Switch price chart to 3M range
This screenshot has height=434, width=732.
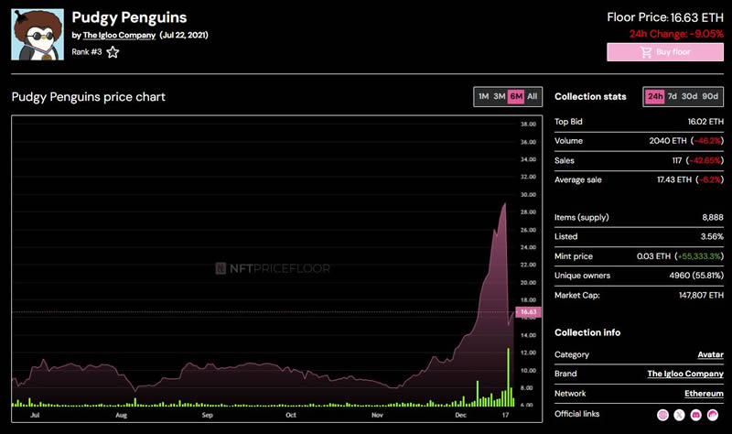(500, 96)
